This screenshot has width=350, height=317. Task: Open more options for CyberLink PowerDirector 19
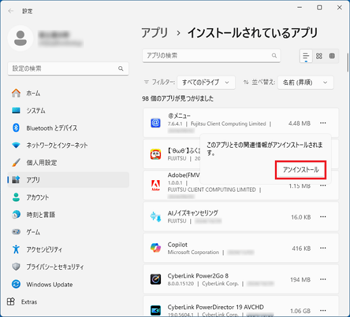click(323, 311)
